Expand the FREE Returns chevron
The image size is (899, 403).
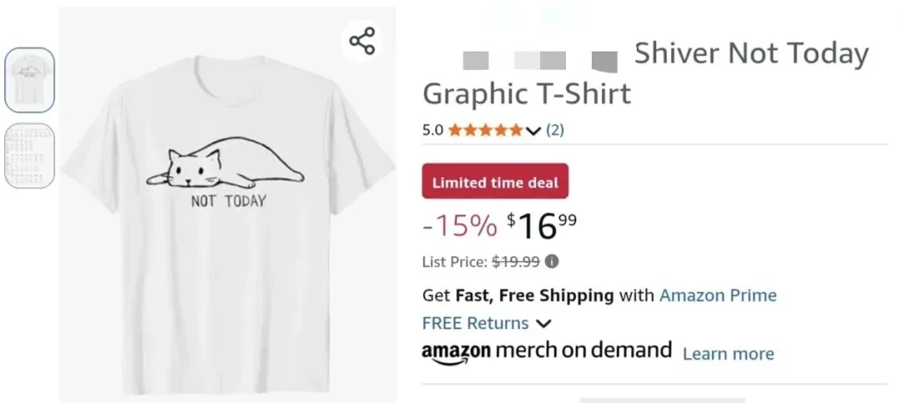(544, 323)
